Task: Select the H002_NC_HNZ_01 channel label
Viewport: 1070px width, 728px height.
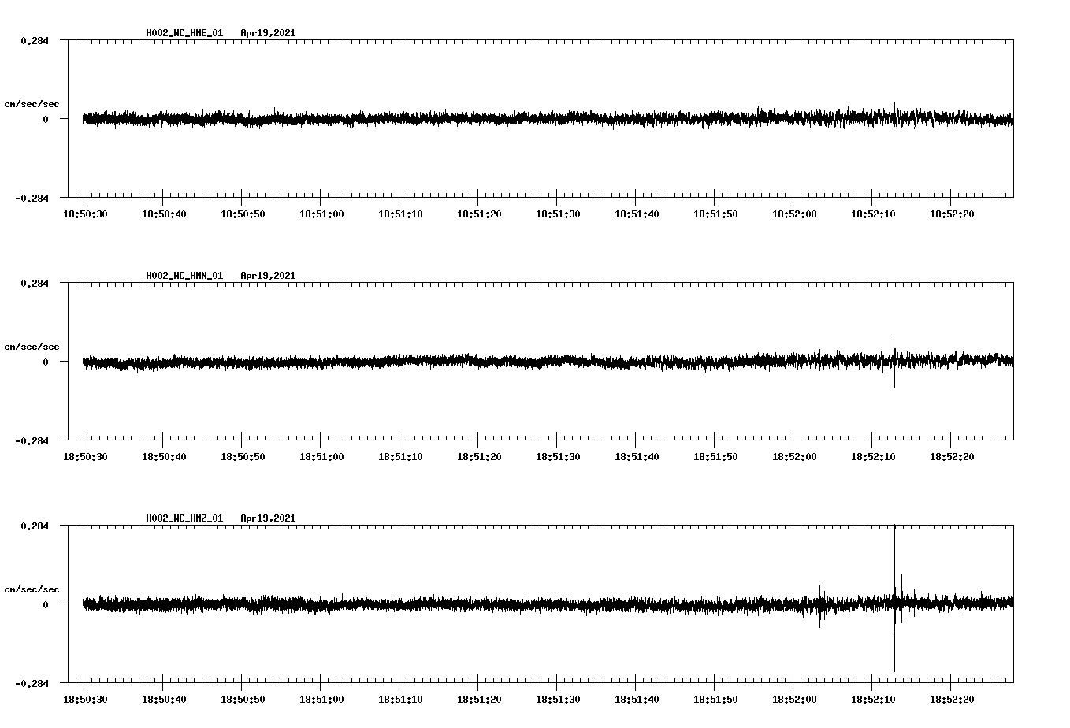Action: [184, 518]
